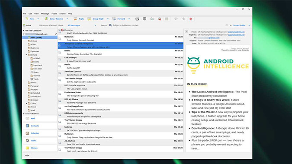Open the View menu
Image resolution: width=292 pixels, height=164 pixels.
click(36, 13)
